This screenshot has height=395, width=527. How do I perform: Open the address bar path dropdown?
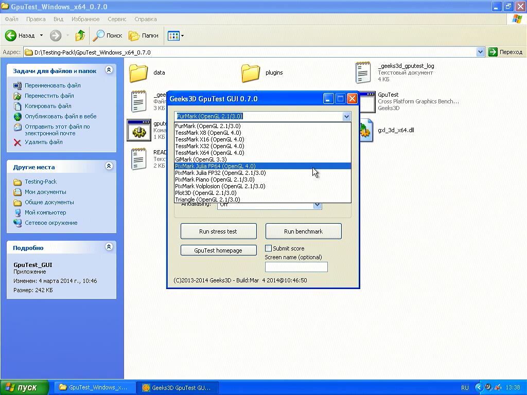pyautogui.click(x=480, y=52)
